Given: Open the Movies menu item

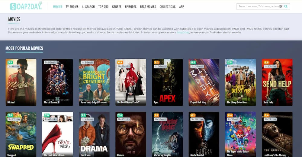Looking at the screenshot, I should coord(58,7).
